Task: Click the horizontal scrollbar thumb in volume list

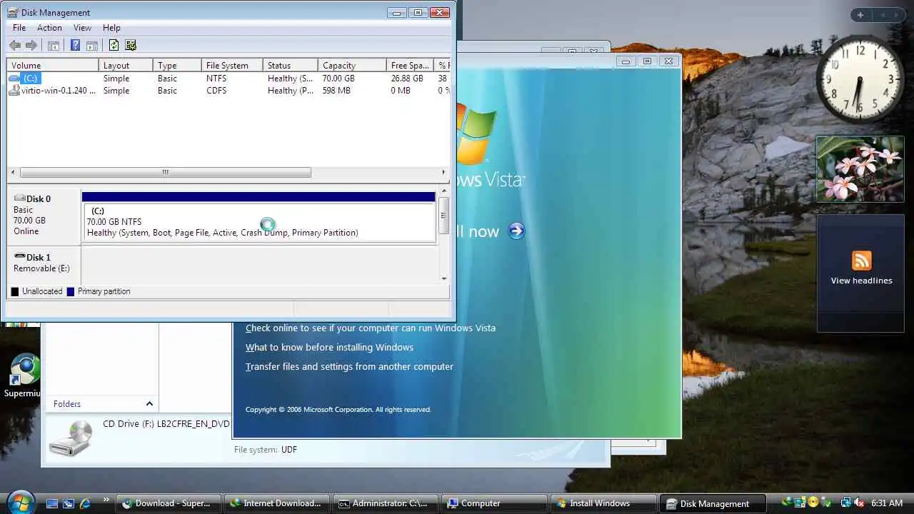Action: pos(166,172)
